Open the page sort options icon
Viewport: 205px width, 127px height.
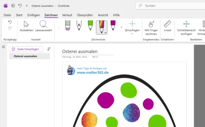coord(49,49)
